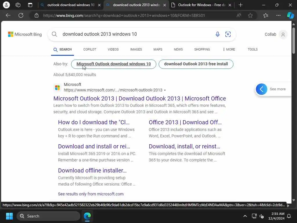Viewport: 297px width, 223px height.
Task: Select the SEARCH tab
Action: click(x=63, y=49)
